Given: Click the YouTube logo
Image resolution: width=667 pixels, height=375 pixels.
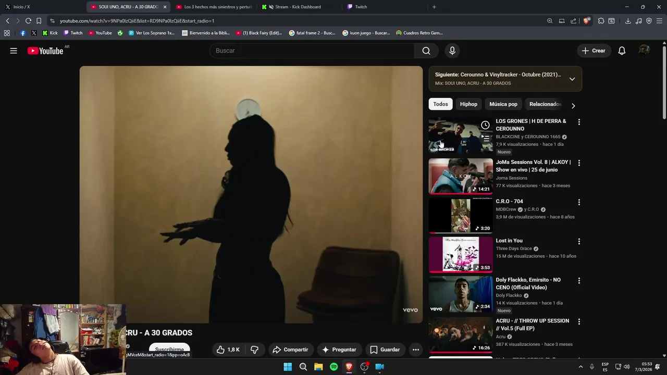Looking at the screenshot, I should tap(45, 51).
